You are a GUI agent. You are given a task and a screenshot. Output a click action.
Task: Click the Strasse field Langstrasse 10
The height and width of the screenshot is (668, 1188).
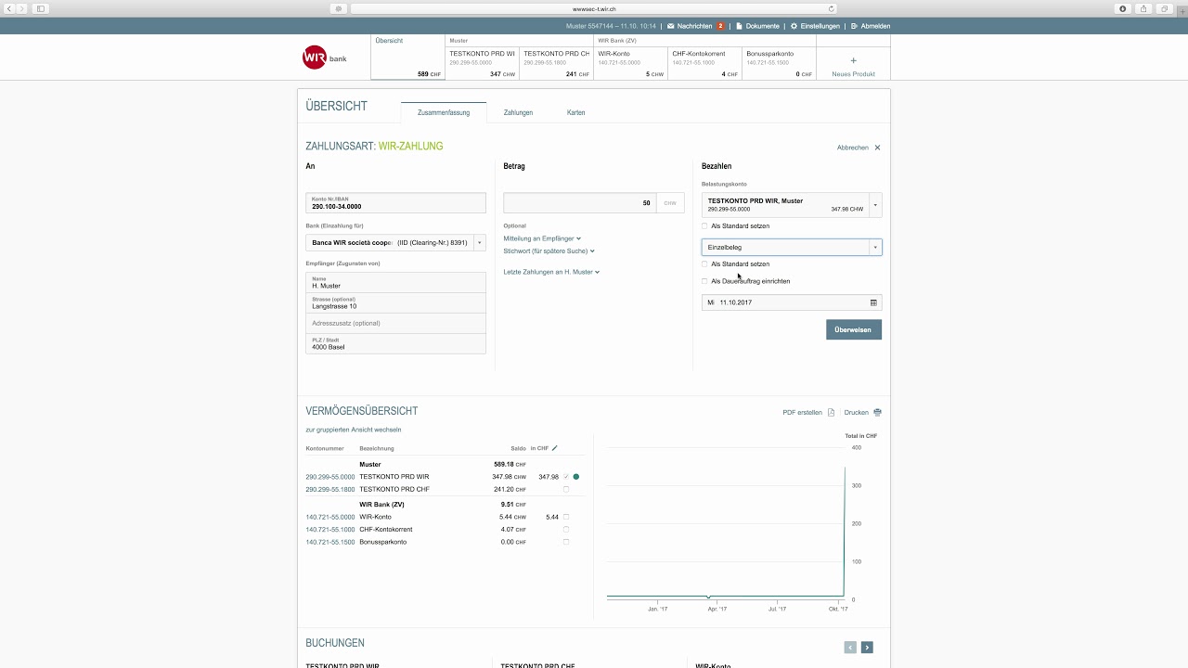coord(395,302)
